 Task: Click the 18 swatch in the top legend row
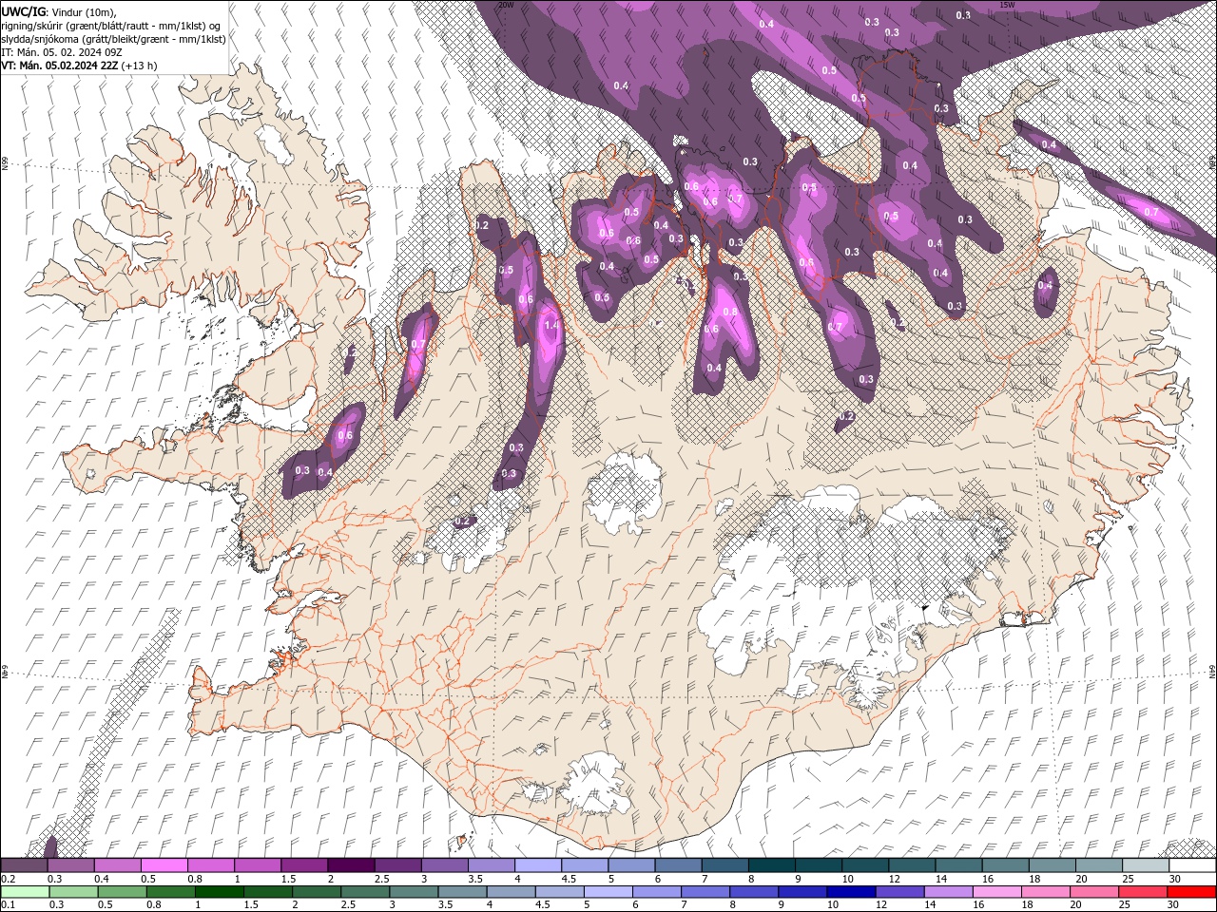pos(1053,865)
